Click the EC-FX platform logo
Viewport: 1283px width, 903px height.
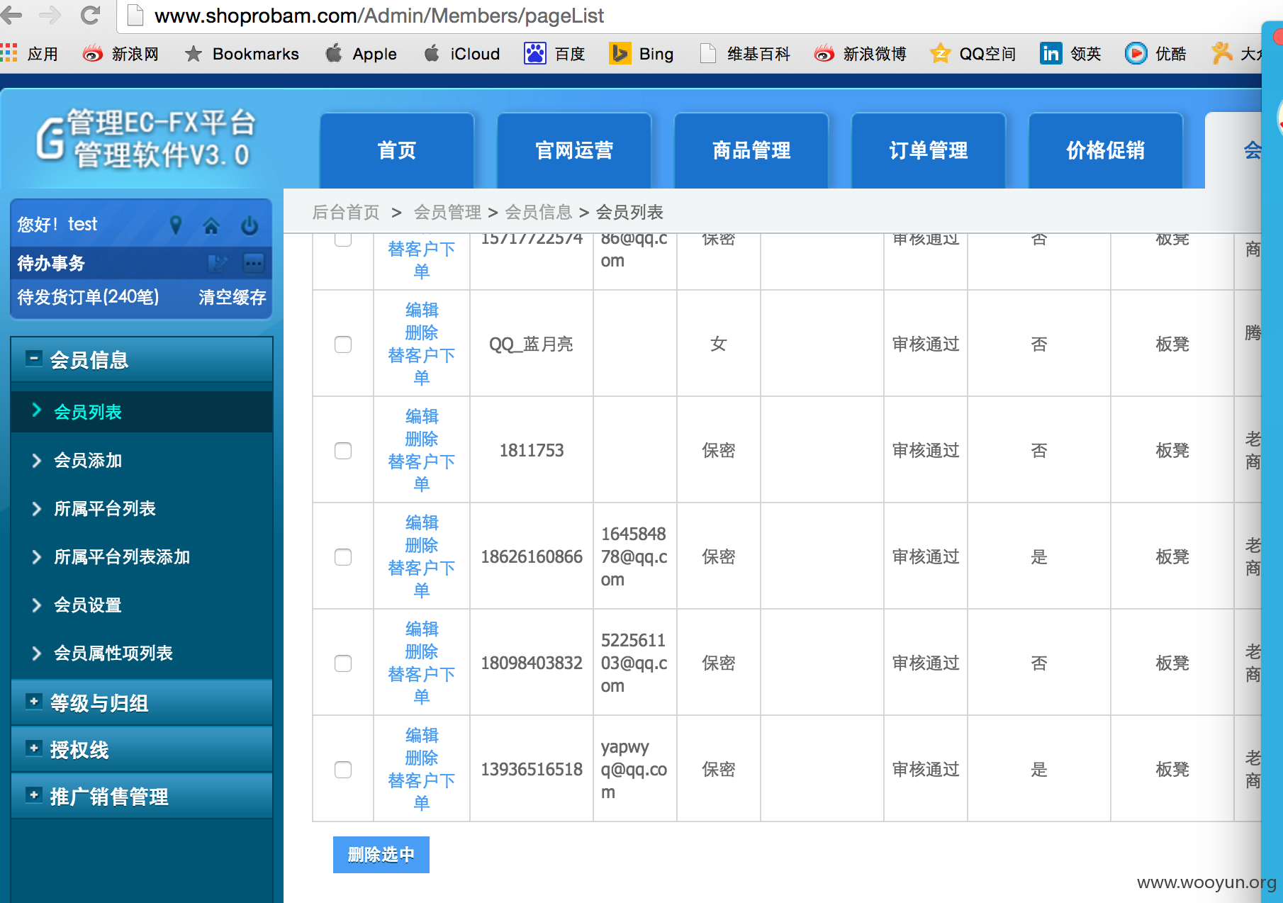point(146,139)
